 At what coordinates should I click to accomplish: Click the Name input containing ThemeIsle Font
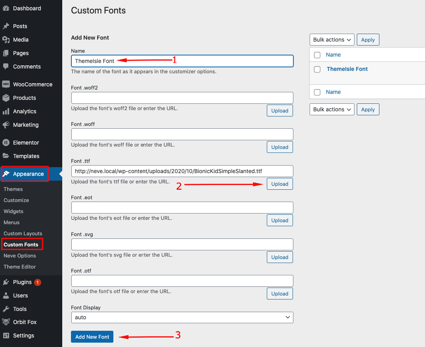point(182,61)
